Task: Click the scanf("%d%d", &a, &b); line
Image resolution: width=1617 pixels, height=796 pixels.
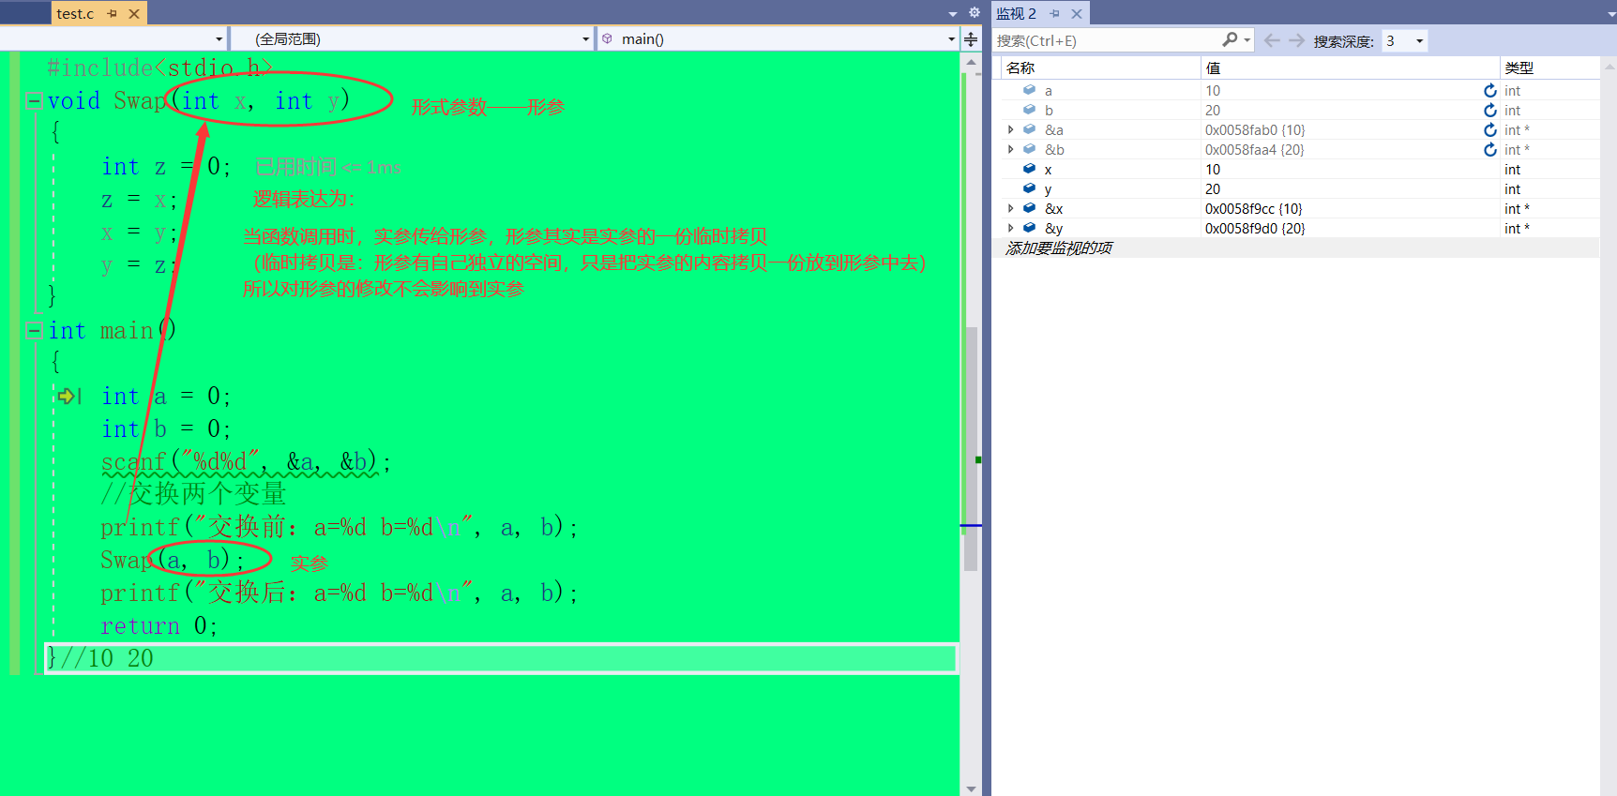Action: pyautogui.click(x=246, y=461)
